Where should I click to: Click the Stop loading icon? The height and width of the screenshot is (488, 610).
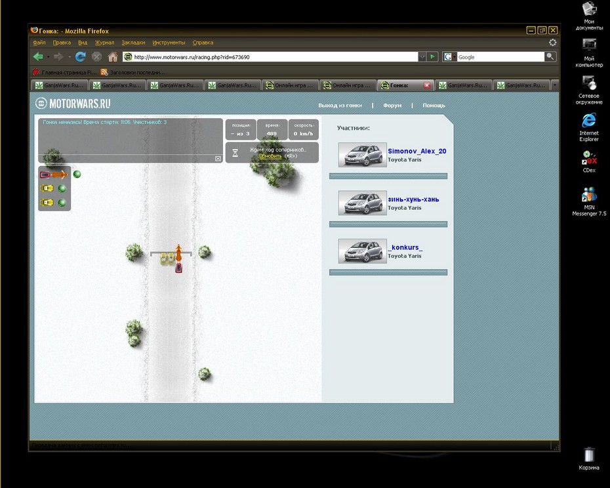pyautogui.click(x=96, y=57)
